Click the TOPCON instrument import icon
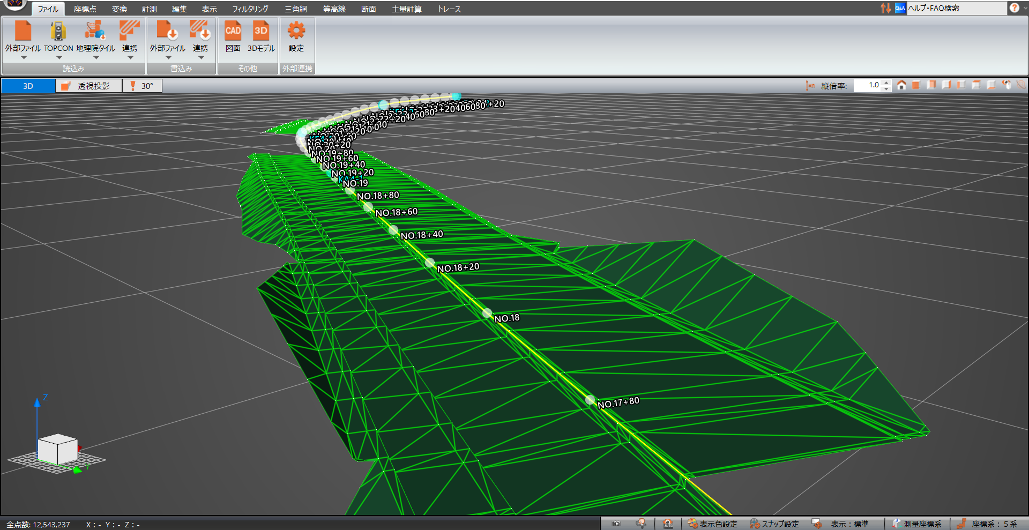This screenshot has width=1029, height=530. pyautogui.click(x=58, y=32)
